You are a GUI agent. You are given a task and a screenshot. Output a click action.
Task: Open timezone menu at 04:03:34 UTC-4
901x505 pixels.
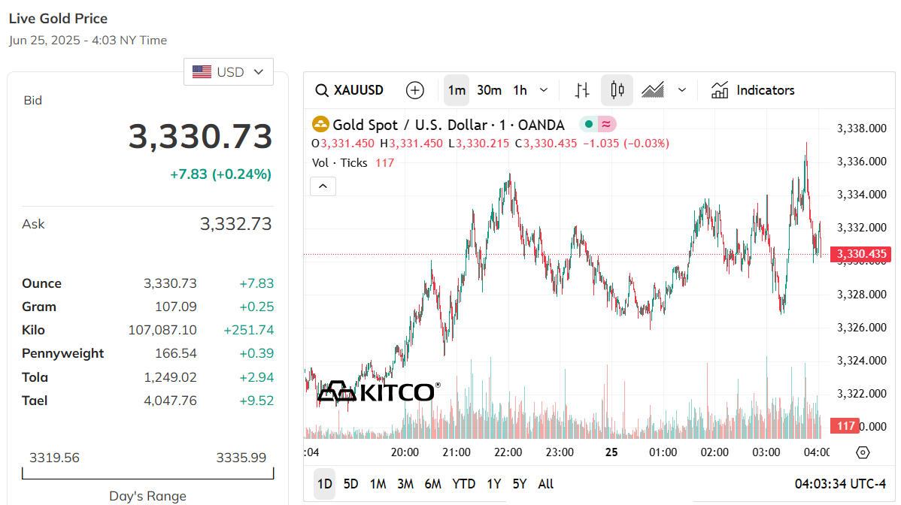[x=840, y=485]
